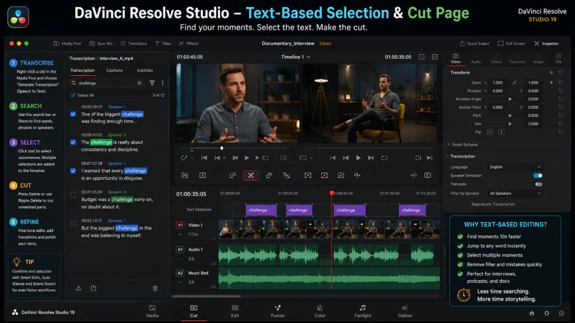Clear the transcription search text
Image resolution: width=575 pixels, height=323 pixels.
click(x=139, y=83)
